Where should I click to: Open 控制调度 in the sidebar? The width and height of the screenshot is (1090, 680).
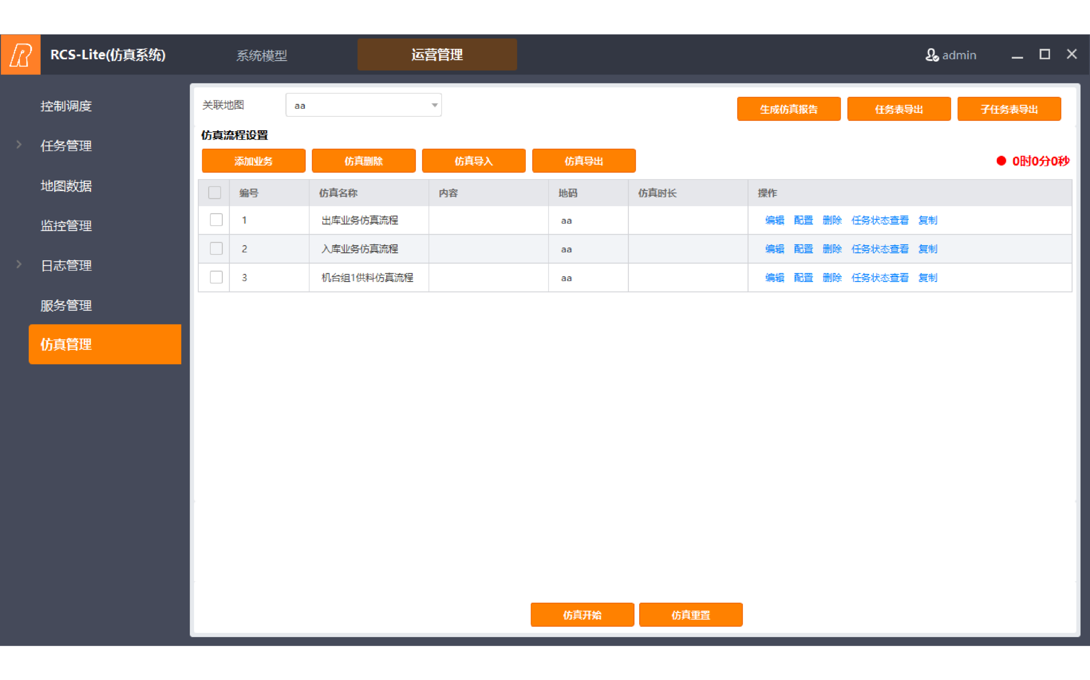pyautogui.click(x=66, y=106)
